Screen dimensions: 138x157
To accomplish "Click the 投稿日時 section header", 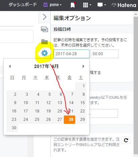I will (62, 29).
